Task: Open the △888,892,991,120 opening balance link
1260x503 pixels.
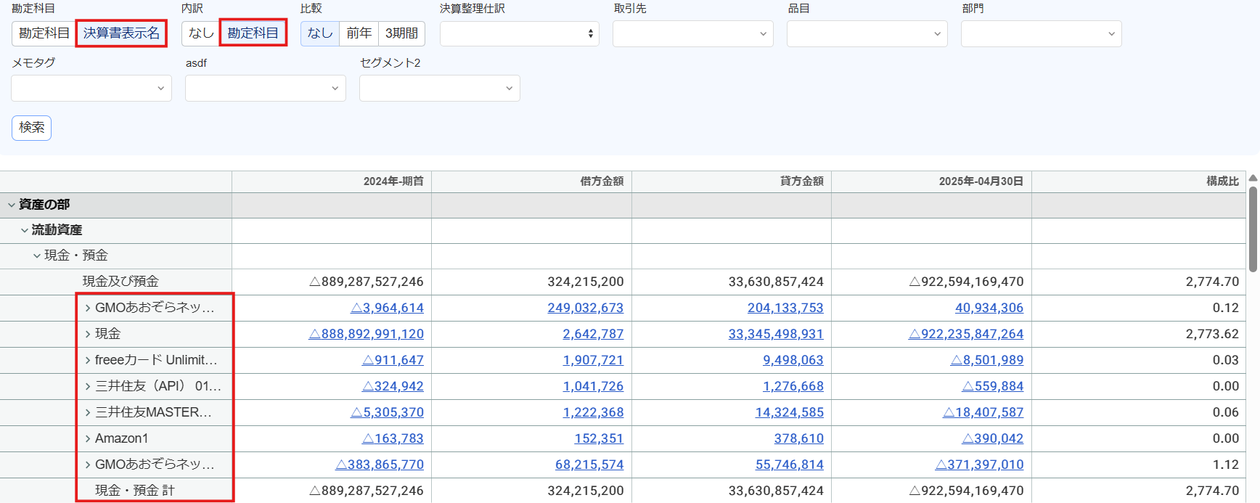Action: (367, 334)
